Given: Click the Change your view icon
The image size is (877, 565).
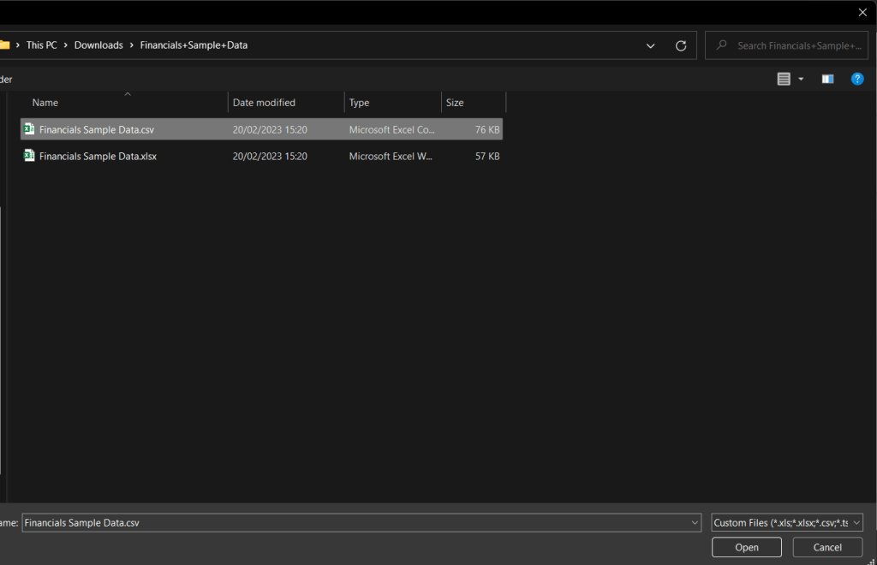Looking at the screenshot, I should [x=784, y=79].
